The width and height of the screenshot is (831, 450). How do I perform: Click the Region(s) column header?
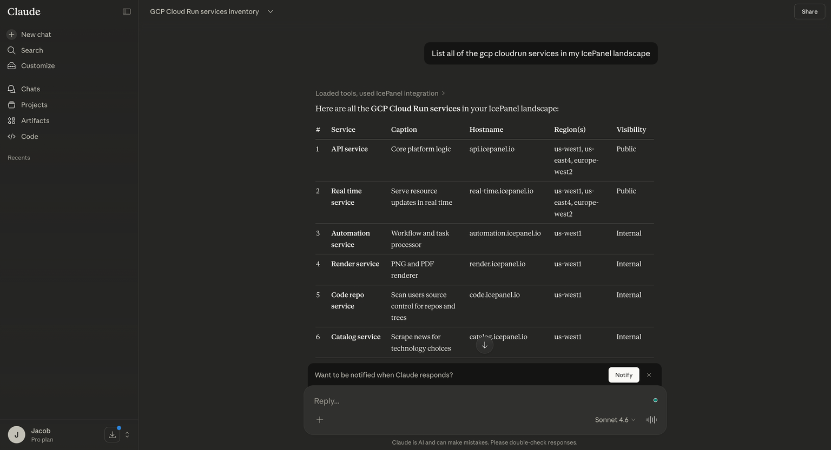point(570,130)
